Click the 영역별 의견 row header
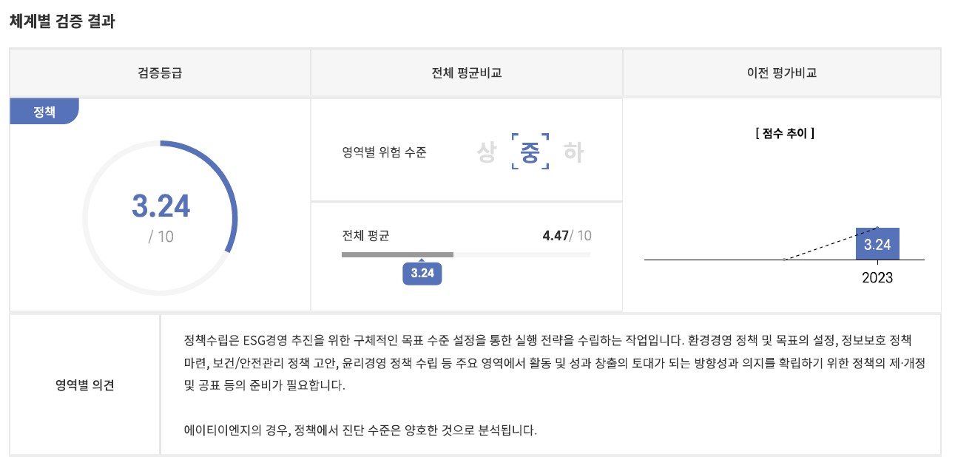Viewport: 955px width, 457px height. point(85,385)
